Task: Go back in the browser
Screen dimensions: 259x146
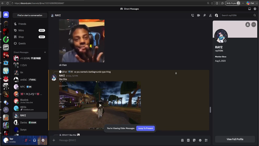Action: (x=3, y=3)
